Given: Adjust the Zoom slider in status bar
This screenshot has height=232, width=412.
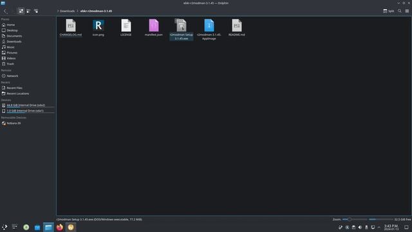Looking at the screenshot, I should click(x=355, y=219).
